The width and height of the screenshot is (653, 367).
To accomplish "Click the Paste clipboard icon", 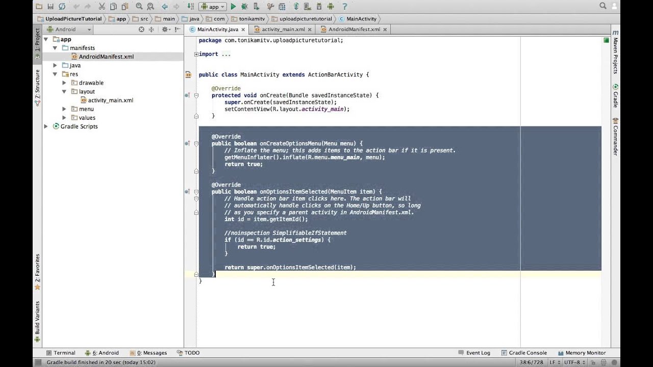I will pyautogui.click(x=124, y=7).
